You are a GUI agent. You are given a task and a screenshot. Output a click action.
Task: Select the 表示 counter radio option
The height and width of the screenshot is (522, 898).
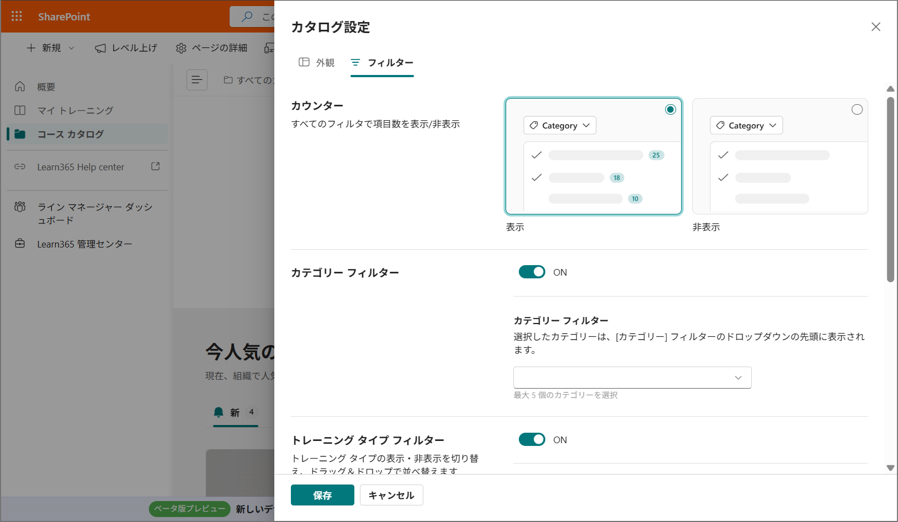pos(670,110)
